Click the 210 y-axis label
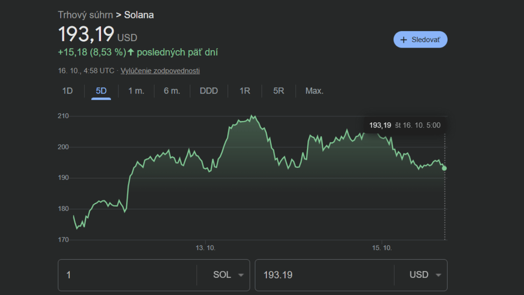524x295 pixels. click(x=63, y=116)
